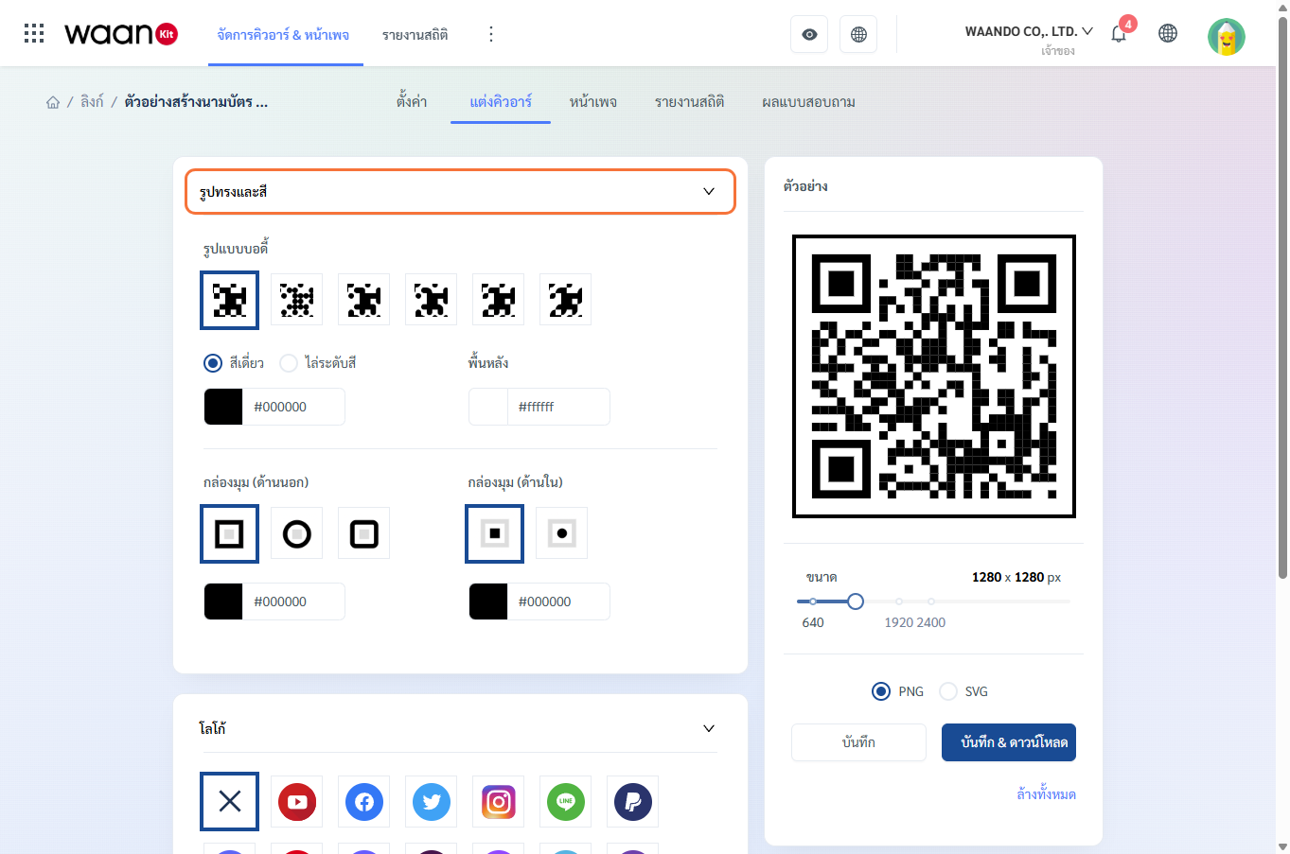The width and height of the screenshot is (1290, 854).
Task: Select the round dot inner corner style
Action: (562, 533)
